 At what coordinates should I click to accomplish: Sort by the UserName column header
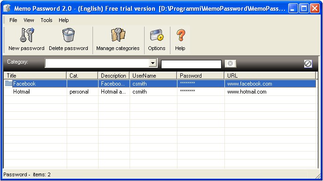[153, 75]
